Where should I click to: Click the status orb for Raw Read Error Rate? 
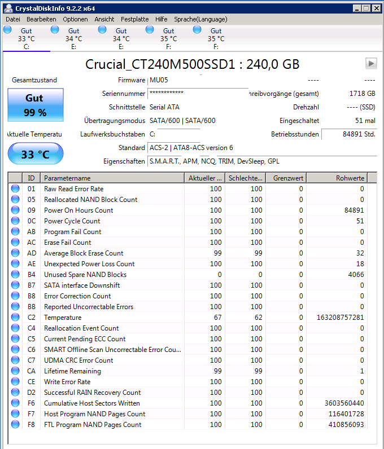[15, 189]
